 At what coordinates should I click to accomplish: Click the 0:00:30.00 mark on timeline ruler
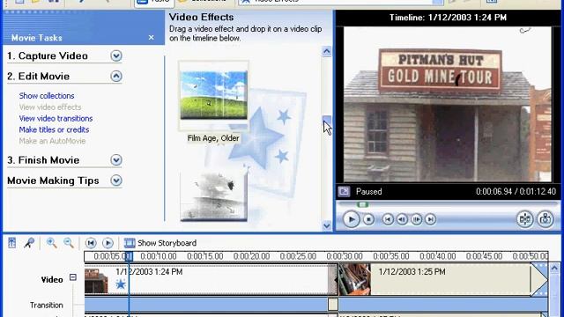[x=345, y=256]
